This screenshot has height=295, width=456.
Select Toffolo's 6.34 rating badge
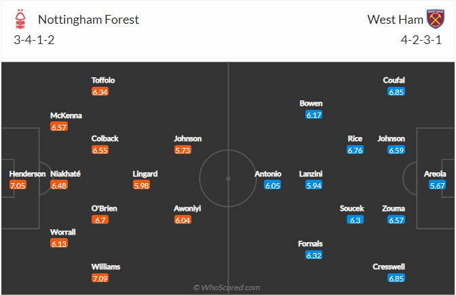100,92
